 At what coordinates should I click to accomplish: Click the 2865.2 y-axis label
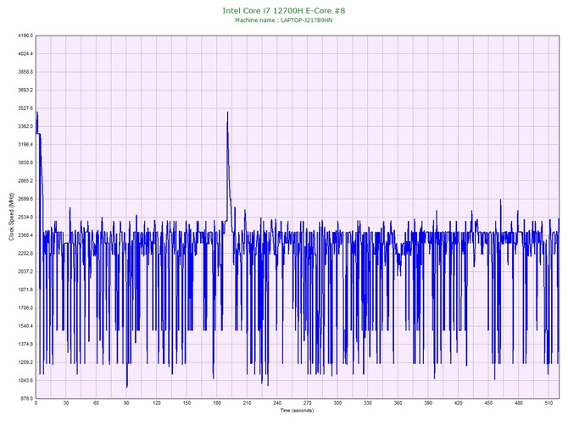[x=25, y=181]
